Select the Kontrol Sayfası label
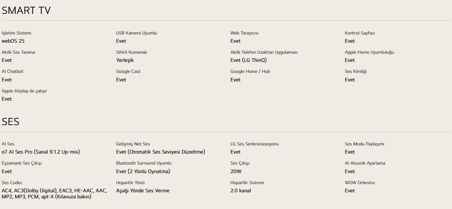Image resolution: width=452 pixels, height=209 pixels. pos(360,33)
